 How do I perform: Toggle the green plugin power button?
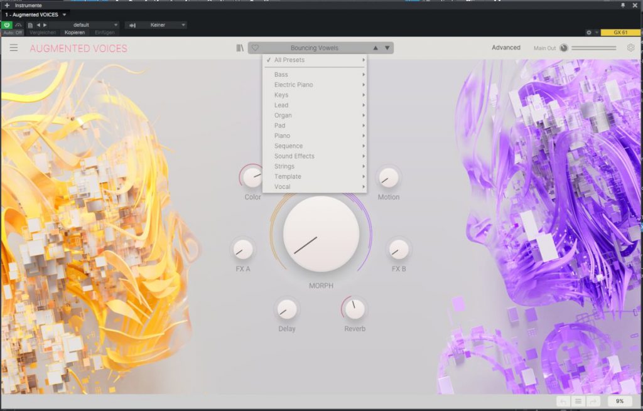[6, 25]
